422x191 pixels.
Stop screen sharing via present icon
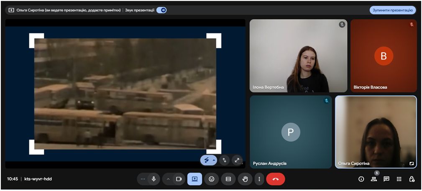pyautogui.click(x=194, y=179)
